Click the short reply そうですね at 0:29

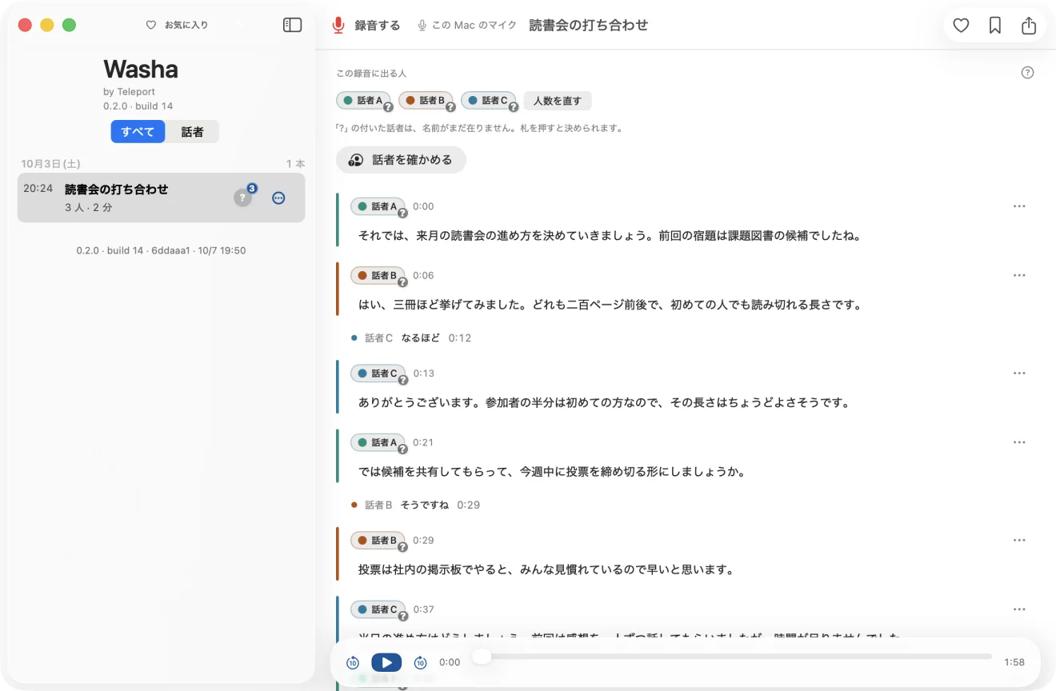tap(425, 505)
